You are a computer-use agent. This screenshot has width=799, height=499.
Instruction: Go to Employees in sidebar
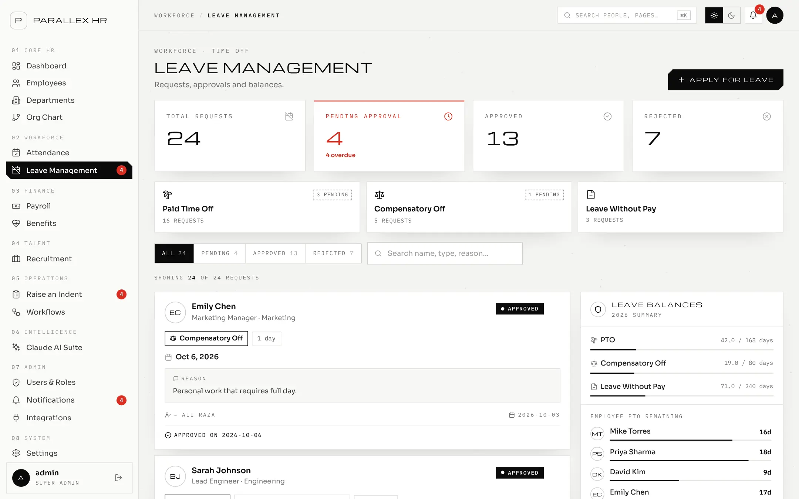[70, 83]
